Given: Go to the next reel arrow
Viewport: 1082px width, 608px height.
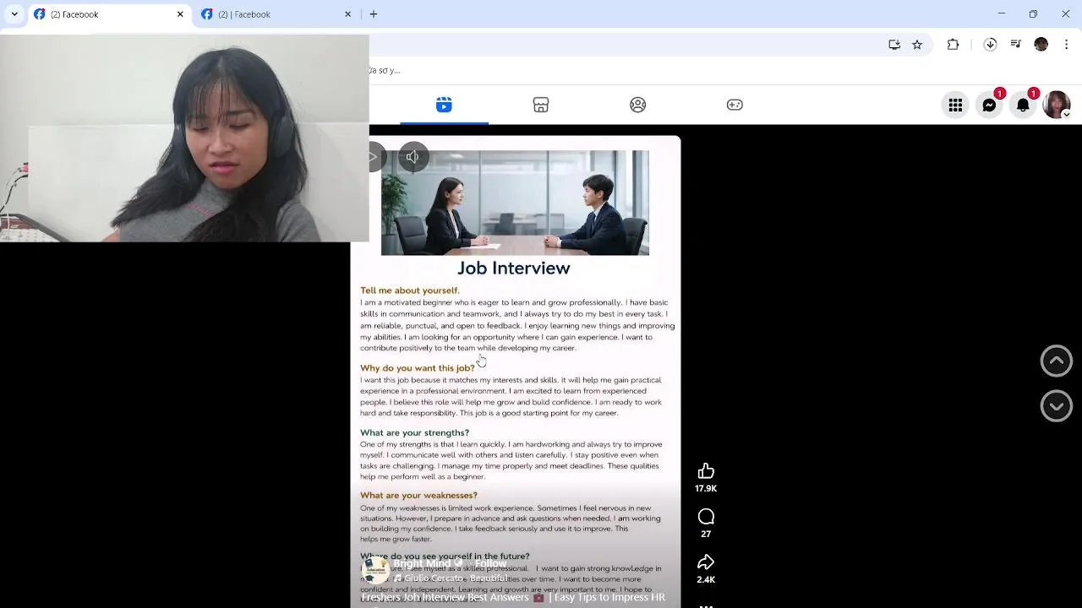Looking at the screenshot, I should (x=1056, y=406).
